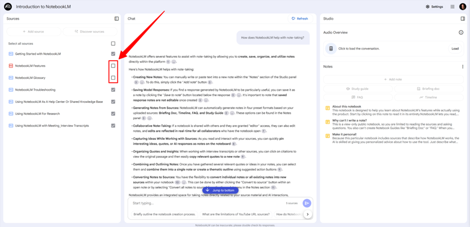
Task: Click the send message arrow icon
Action: tap(307, 203)
